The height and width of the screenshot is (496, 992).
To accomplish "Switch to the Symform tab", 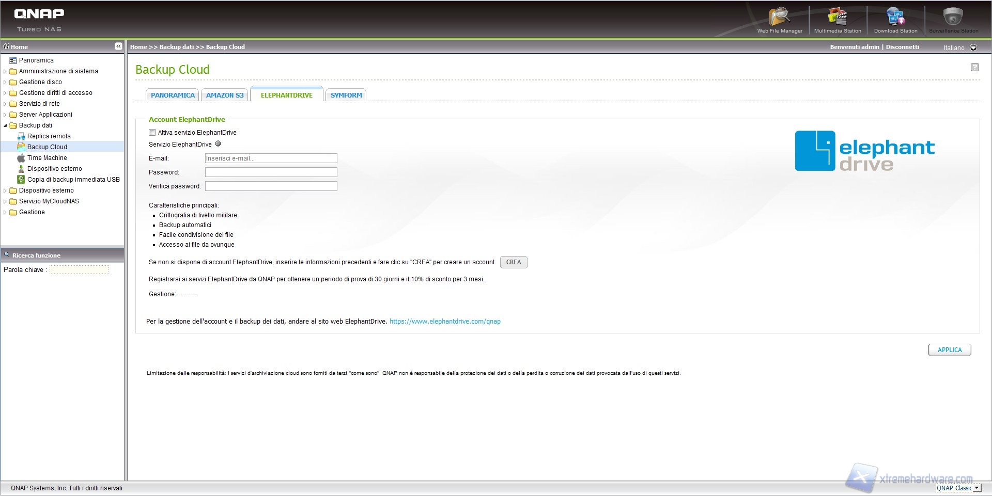I will [346, 95].
